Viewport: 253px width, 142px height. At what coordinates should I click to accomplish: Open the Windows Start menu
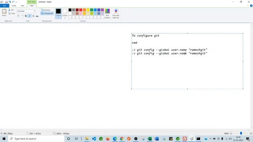pyautogui.click(x=4, y=138)
